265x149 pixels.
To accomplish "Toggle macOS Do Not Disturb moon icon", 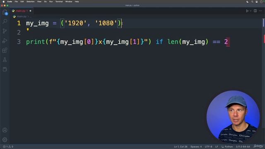I will (248, 2).
